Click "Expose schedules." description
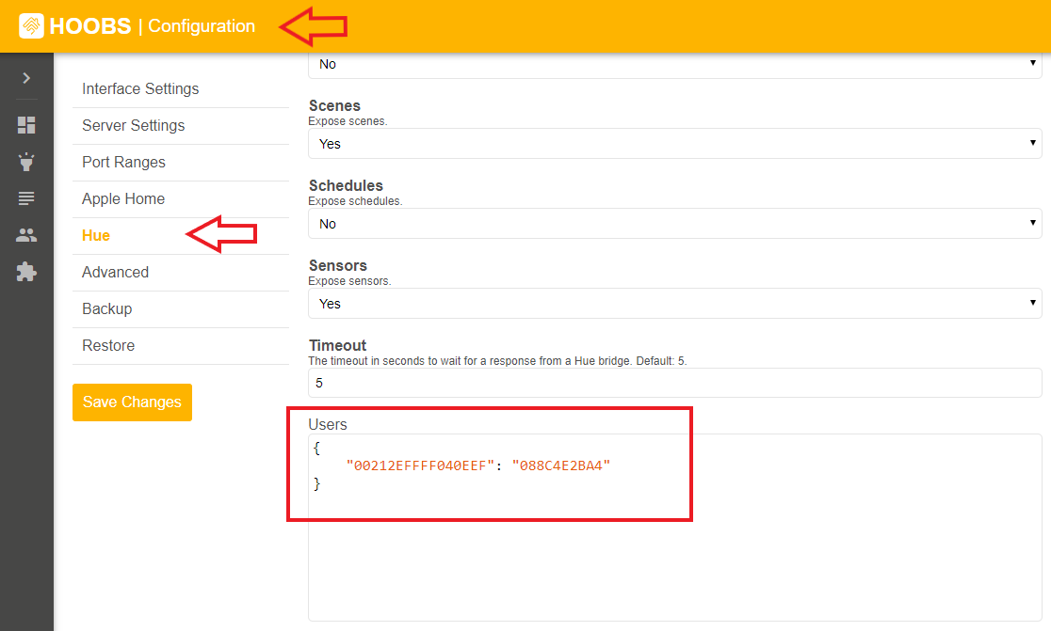1051x631 pixels. pyautogui.click(x=355, y=200)
